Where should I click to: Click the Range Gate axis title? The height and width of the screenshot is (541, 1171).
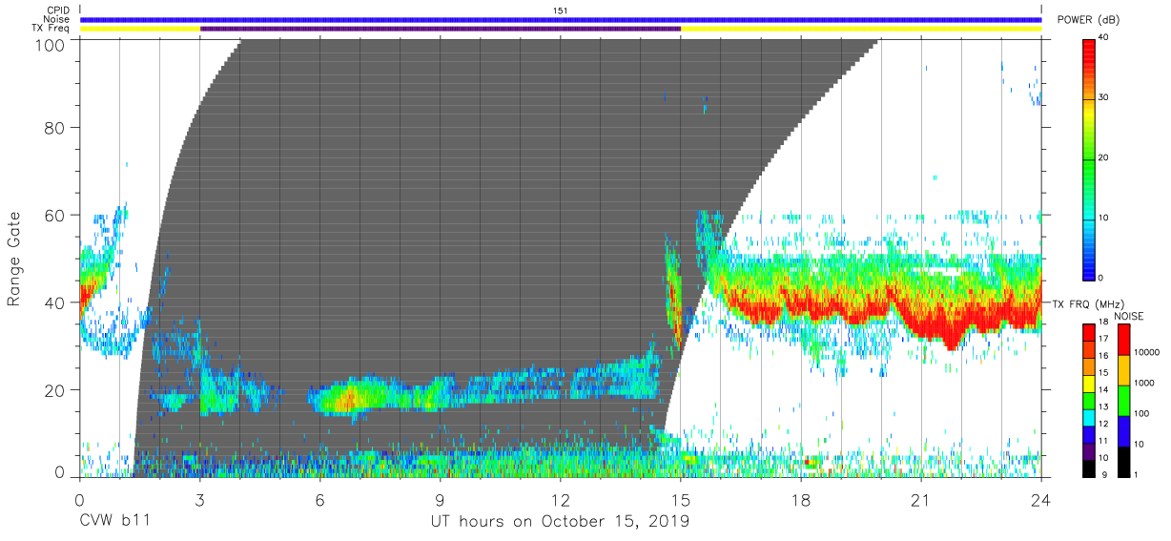(x=14, y=259)
